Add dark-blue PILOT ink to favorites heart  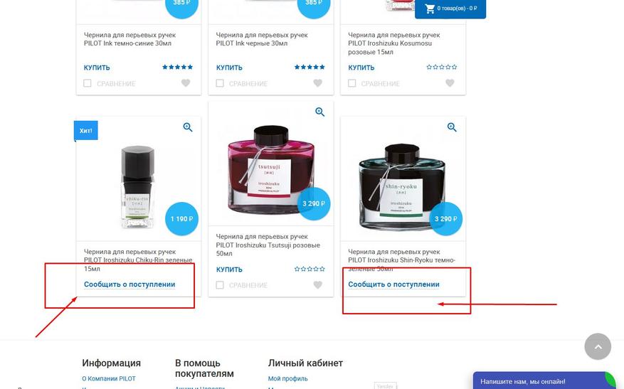tap(186, 83)
